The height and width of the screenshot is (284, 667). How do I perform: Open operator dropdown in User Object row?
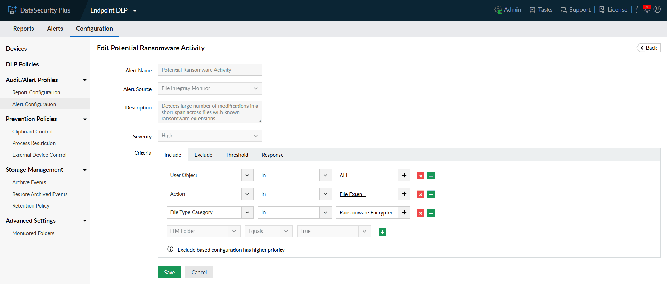(x=295, y=175)
